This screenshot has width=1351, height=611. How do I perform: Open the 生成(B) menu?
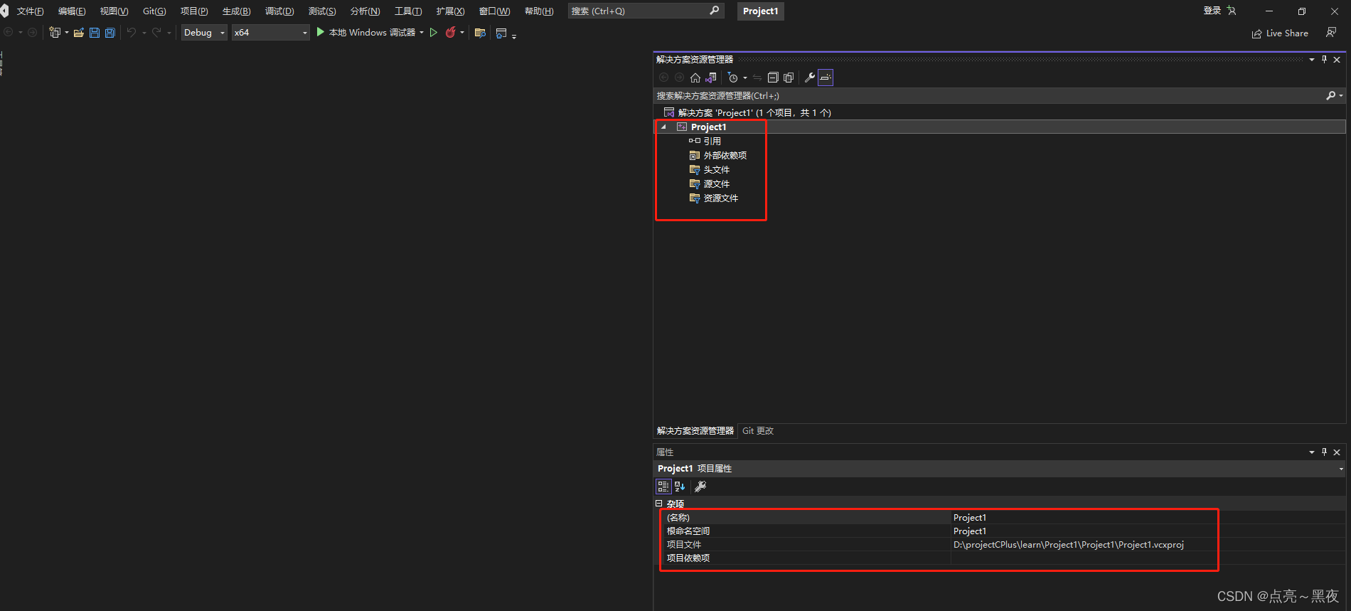tap(236, 11)
